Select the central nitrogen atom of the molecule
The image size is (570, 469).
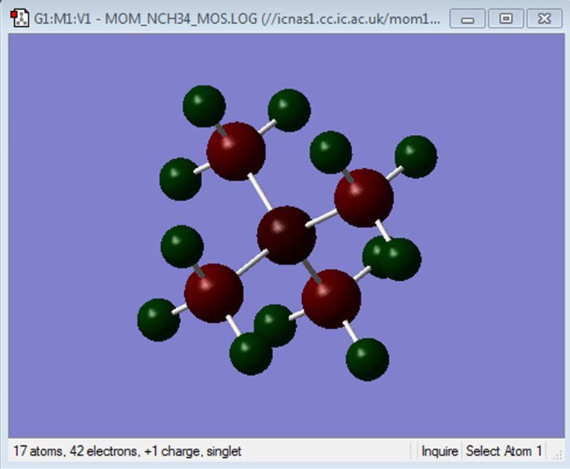click(286, 235)
